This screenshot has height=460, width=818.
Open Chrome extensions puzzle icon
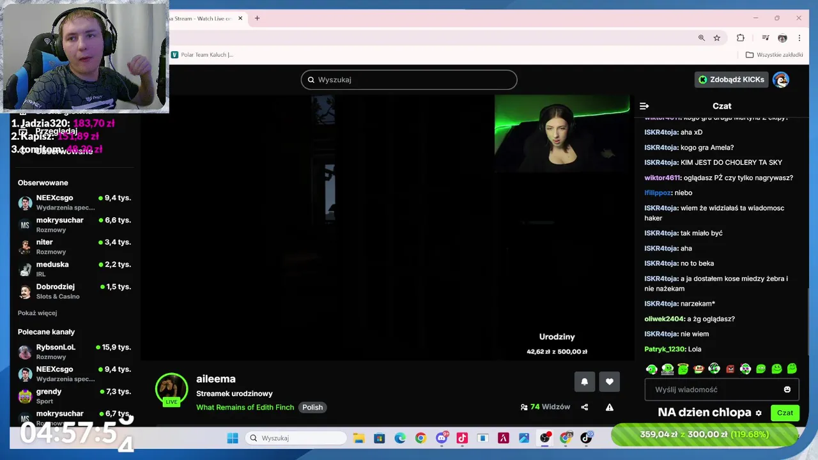pyautogui.click(x=741, y=38)
